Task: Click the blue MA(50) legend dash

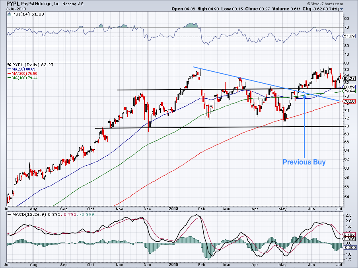Action: tap(10, 69)
